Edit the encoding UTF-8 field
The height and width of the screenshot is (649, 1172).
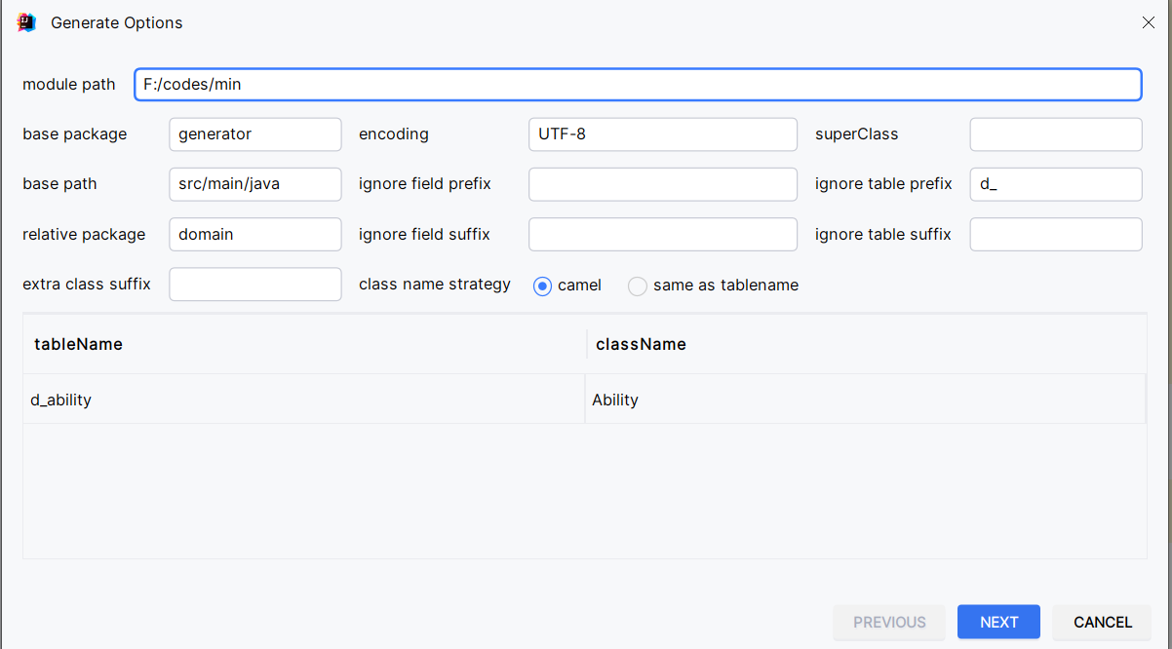point(663,134)
